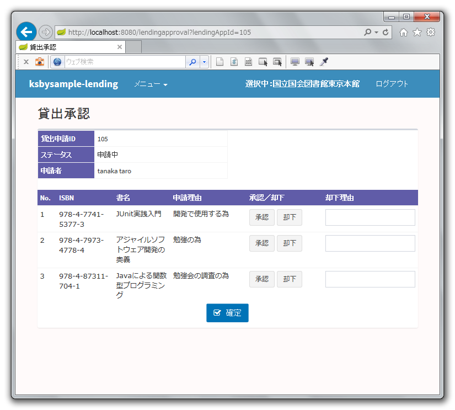This screenshot has width=455, height=410.
Task: Click the selected region capture icon
Action: (x=248, y=62)
